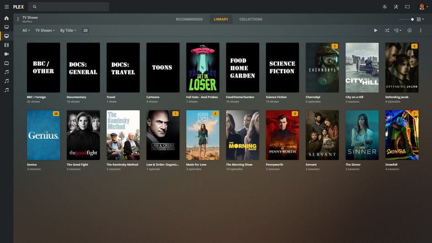
Task: Open the toolbar more options vertical dots
Action: [421, 30]
